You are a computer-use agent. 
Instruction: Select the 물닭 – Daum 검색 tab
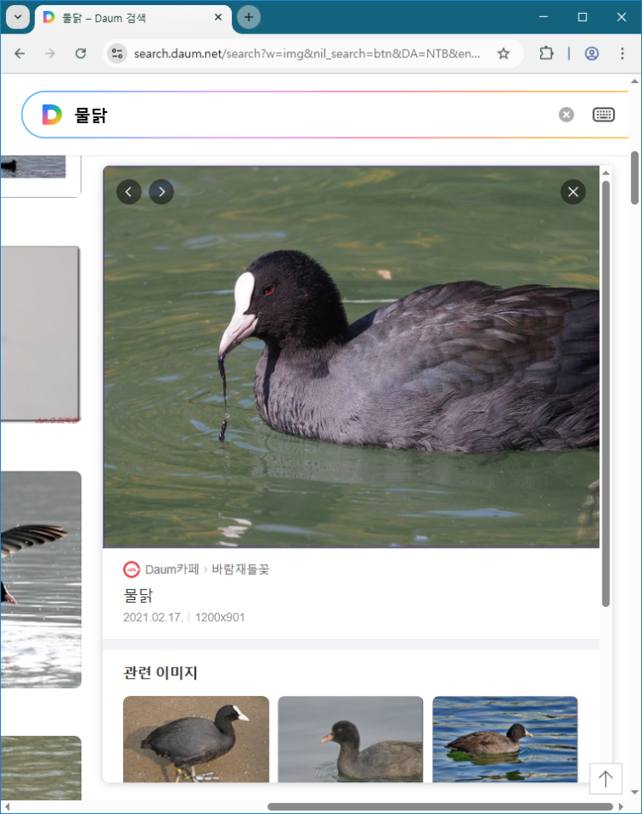(128, 17)
